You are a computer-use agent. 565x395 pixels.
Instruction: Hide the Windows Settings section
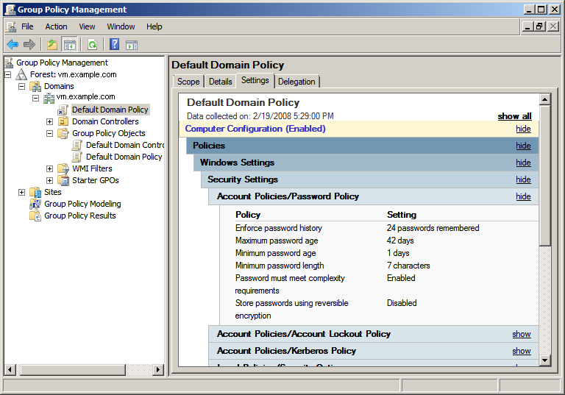(523, 163)
